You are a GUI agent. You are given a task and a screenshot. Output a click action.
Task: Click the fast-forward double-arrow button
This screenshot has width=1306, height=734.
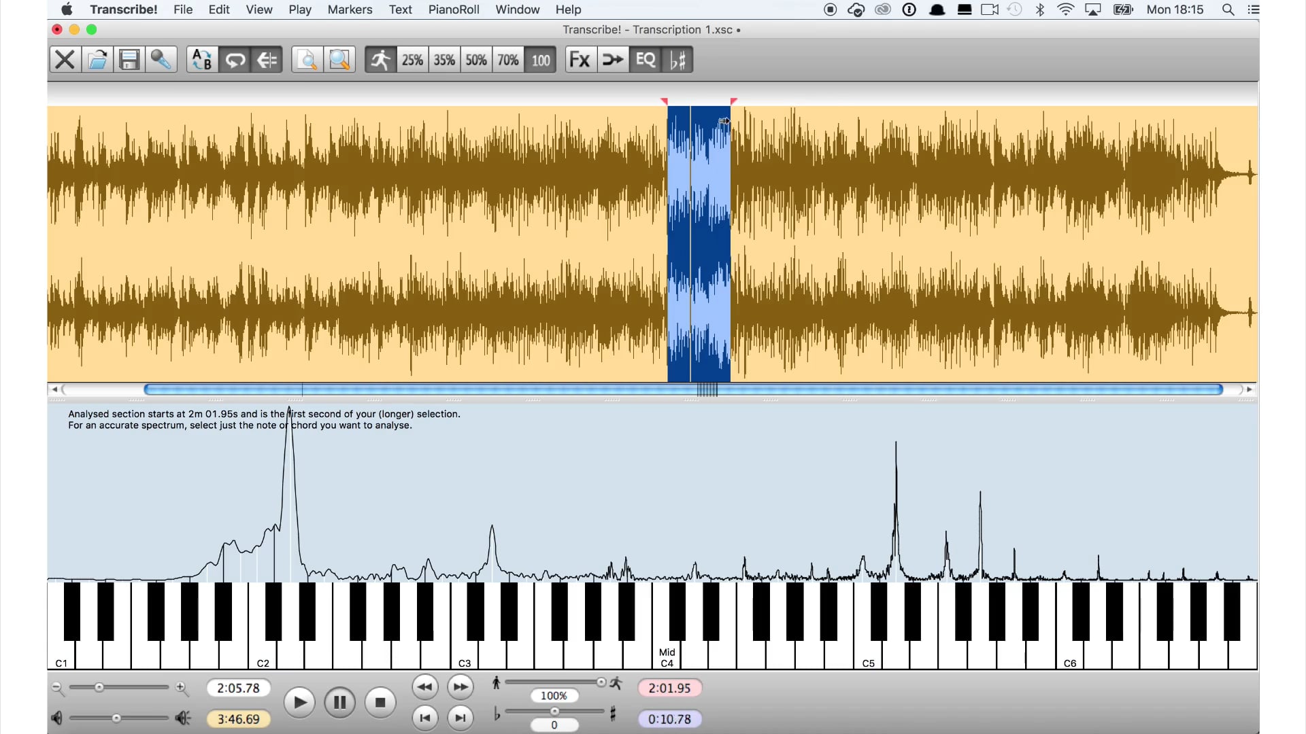[461, 687]
